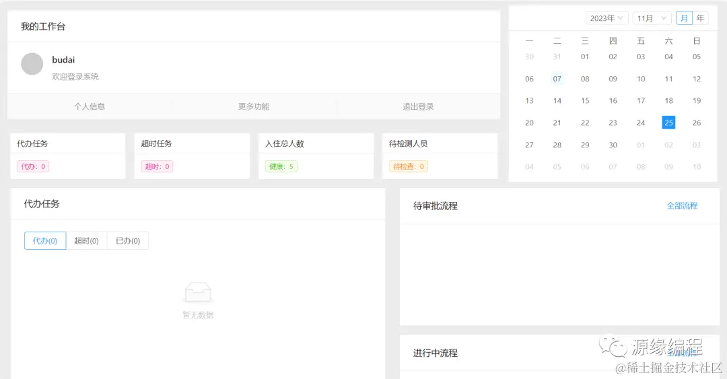Image resolution: width=727 pixels, height=379 pixels.
Task: Click the 超时任务 stat card title
Action: (157, 144)
